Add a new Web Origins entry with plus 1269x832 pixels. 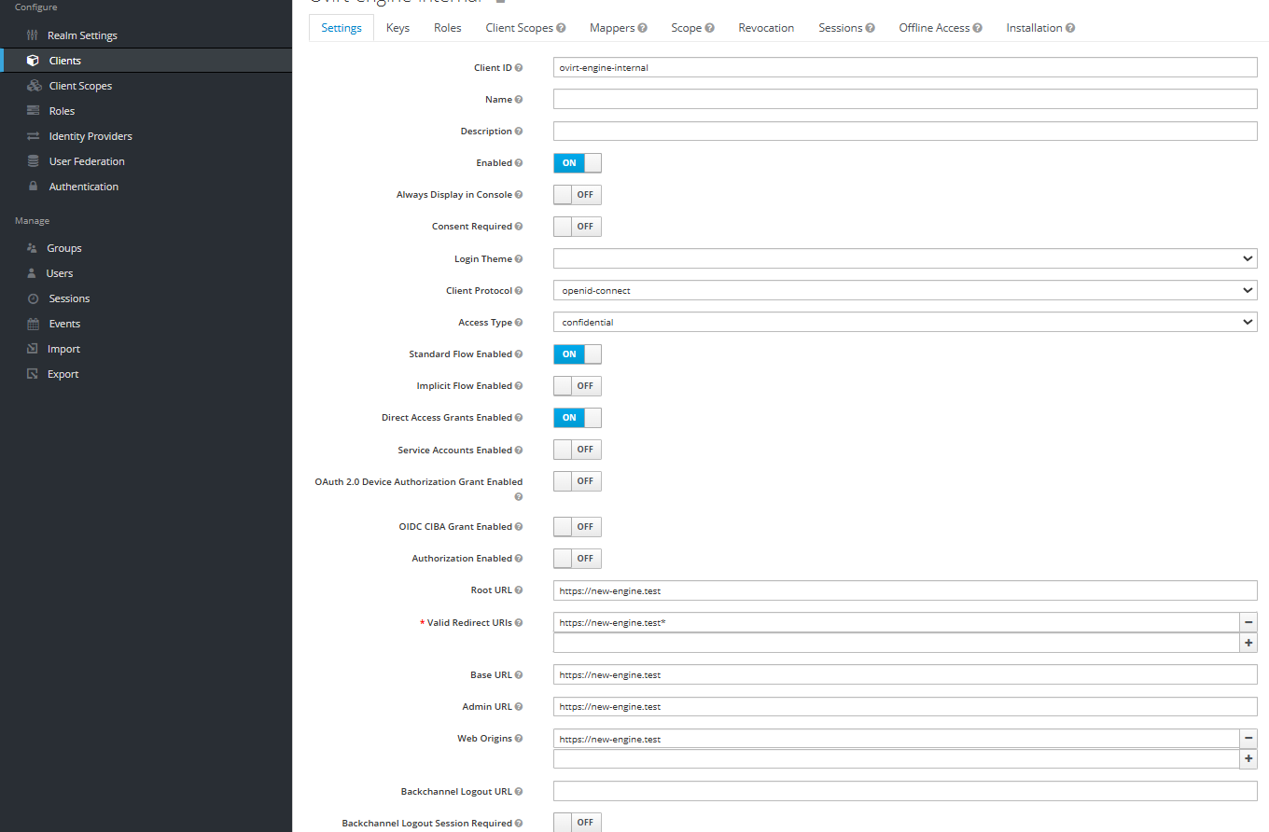point(1248,759)
